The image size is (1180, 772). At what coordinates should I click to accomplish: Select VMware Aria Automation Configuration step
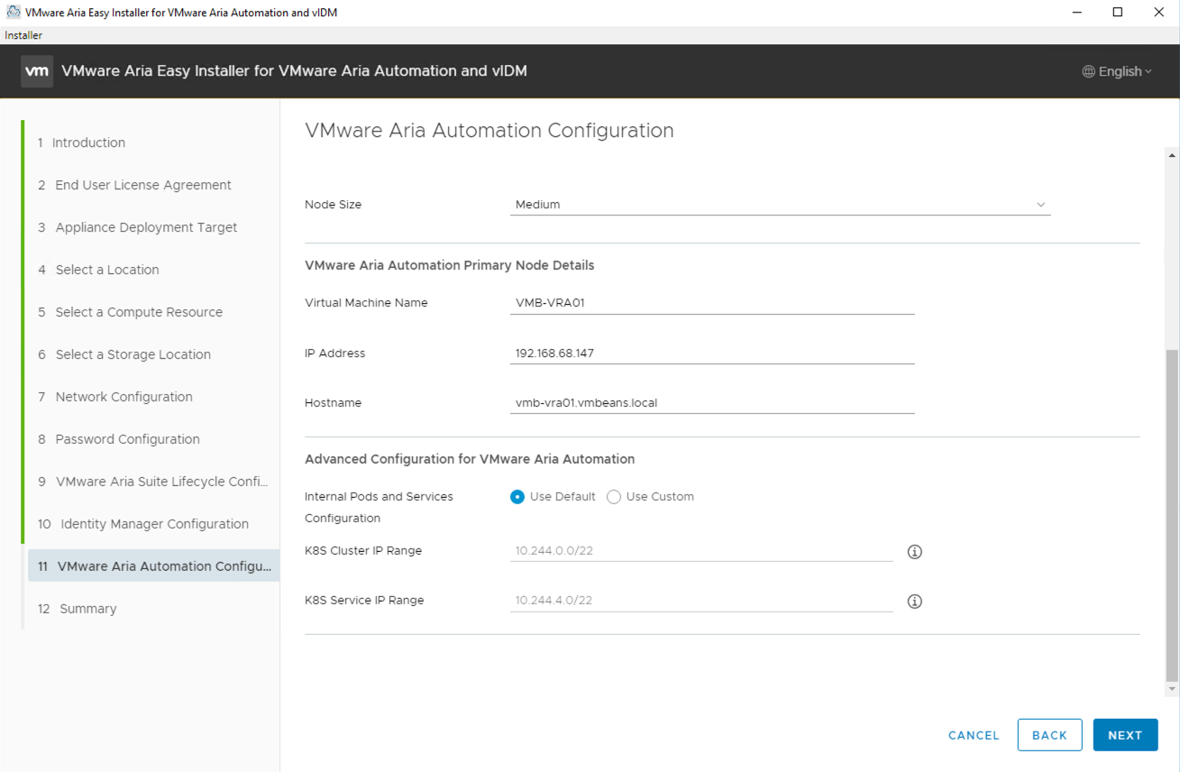click(153, 566)
